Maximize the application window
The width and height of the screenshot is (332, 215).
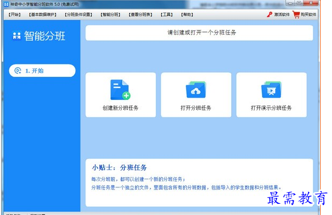click(299, 3)
